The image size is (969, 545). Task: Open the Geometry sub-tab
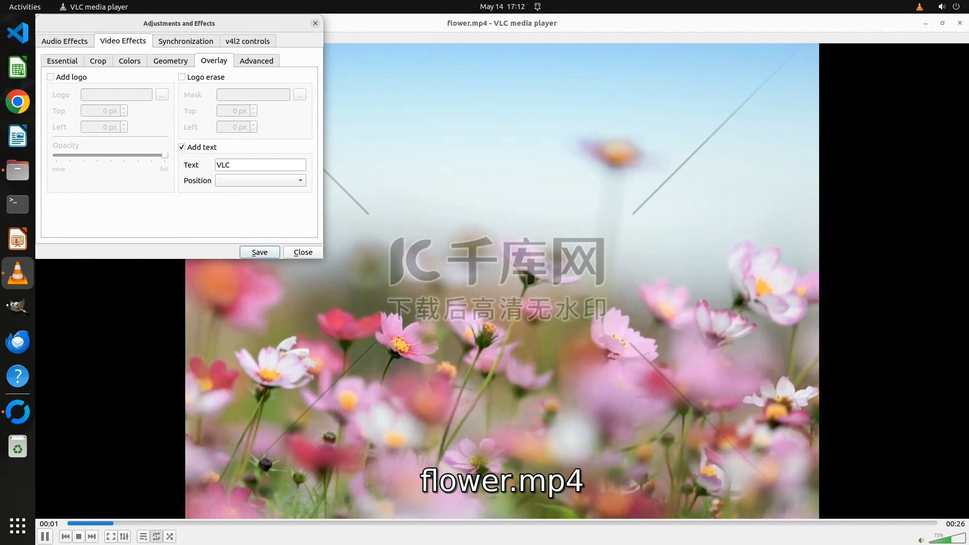coord(170,61)
